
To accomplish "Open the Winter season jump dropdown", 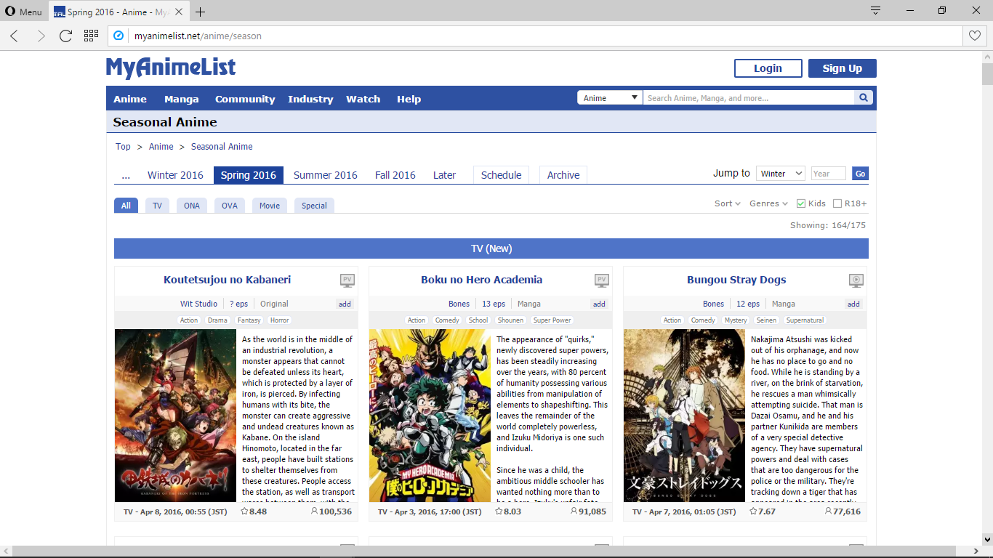I will tap(781, 174).
